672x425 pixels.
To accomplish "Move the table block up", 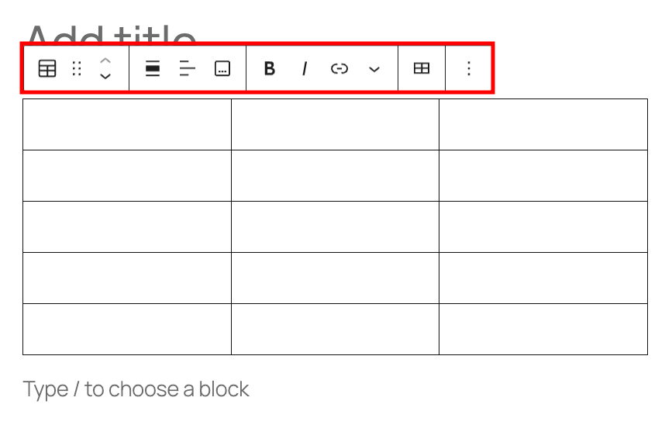I will point(106,60).
